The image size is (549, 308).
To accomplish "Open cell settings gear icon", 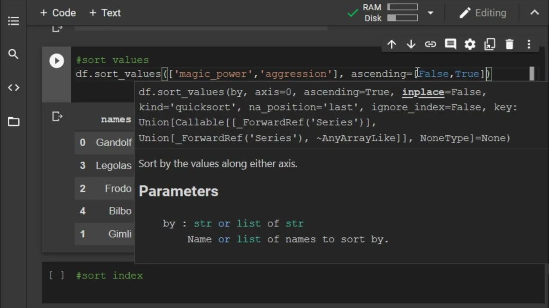I will pos(470,44).
